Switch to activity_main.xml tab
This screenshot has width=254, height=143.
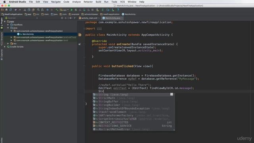pos(89,18)
